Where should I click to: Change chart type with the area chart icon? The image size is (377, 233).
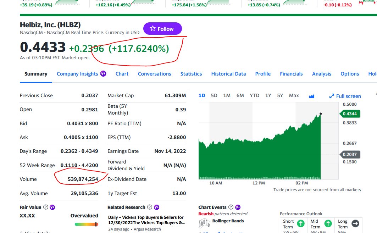(x=312, y=96)
